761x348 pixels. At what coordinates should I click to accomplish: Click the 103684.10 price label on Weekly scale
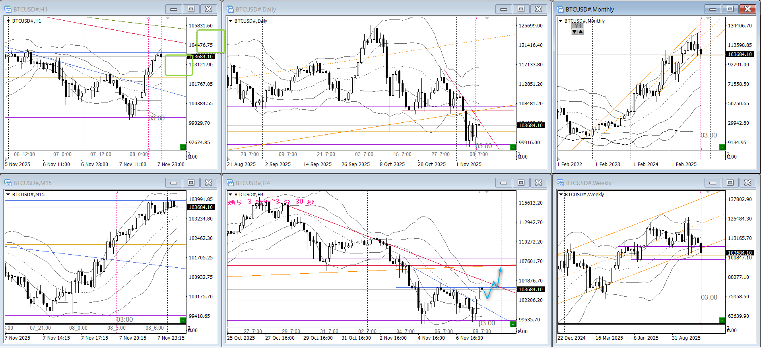(740, 253)
